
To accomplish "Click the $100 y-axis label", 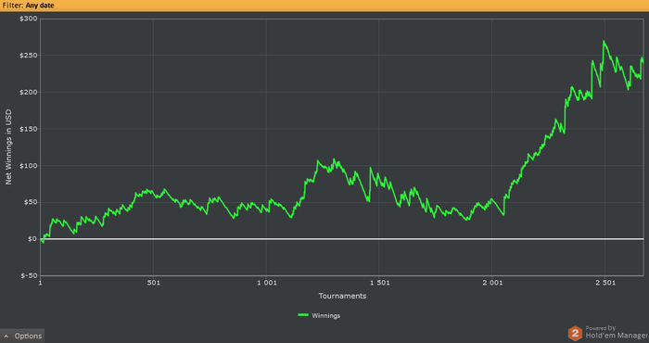I will [x=28, y=166].
